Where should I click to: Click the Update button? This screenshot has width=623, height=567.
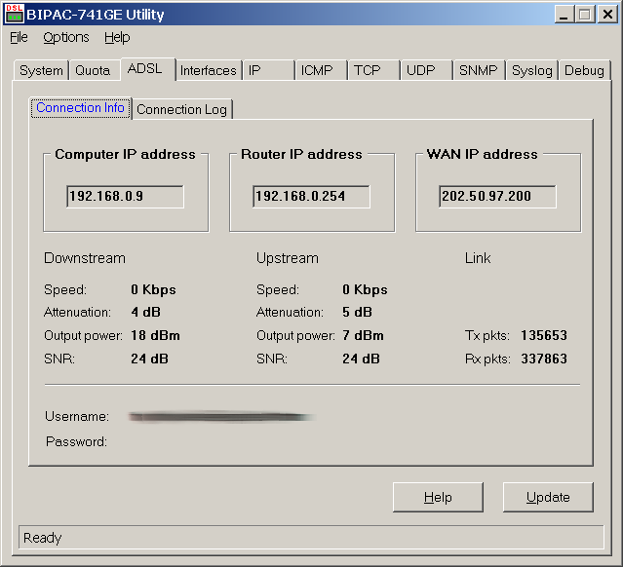[x=548, y=497]
